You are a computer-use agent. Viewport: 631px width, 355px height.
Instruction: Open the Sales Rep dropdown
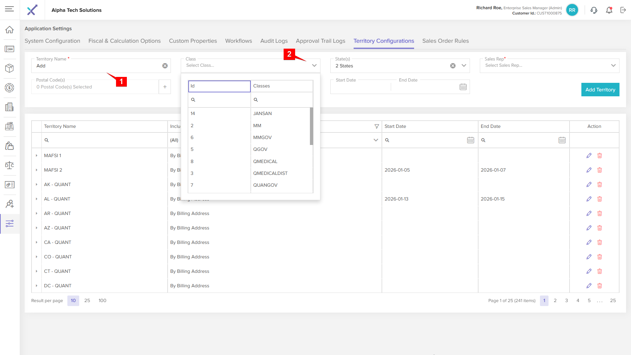(613, 65)
